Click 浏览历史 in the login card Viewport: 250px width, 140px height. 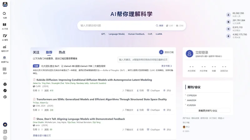pyautogui.click(x=224, y=69)
